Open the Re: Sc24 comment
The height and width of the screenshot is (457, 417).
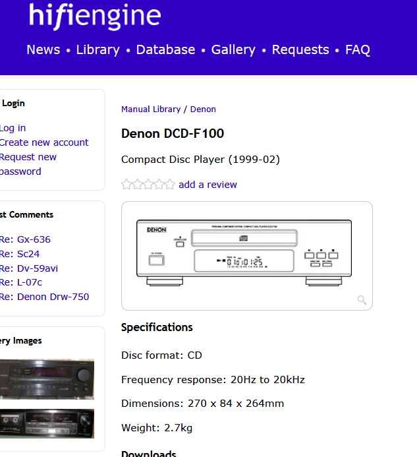click(x=20, y=254)
